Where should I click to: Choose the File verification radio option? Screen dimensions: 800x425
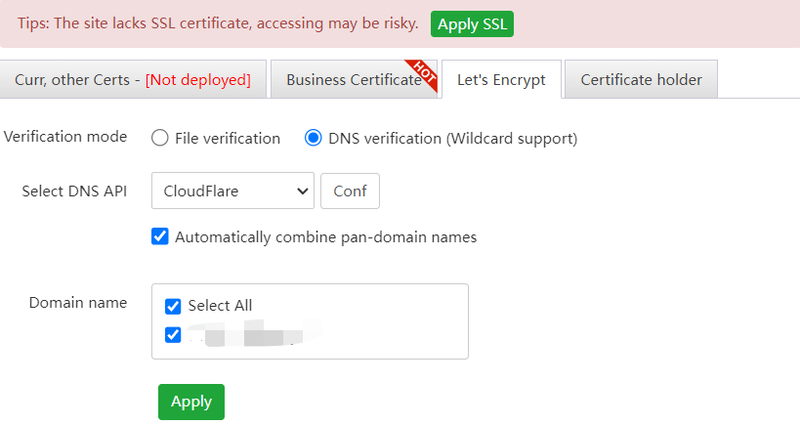click(x=160, y=139)
